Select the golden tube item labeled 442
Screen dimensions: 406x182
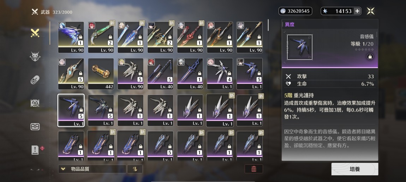(x=101, y=74)
